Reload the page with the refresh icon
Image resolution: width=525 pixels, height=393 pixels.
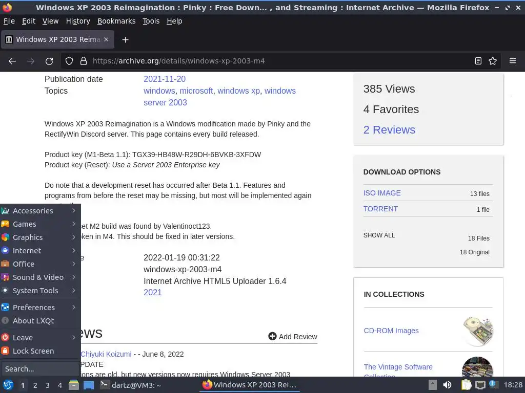point(49,61)
